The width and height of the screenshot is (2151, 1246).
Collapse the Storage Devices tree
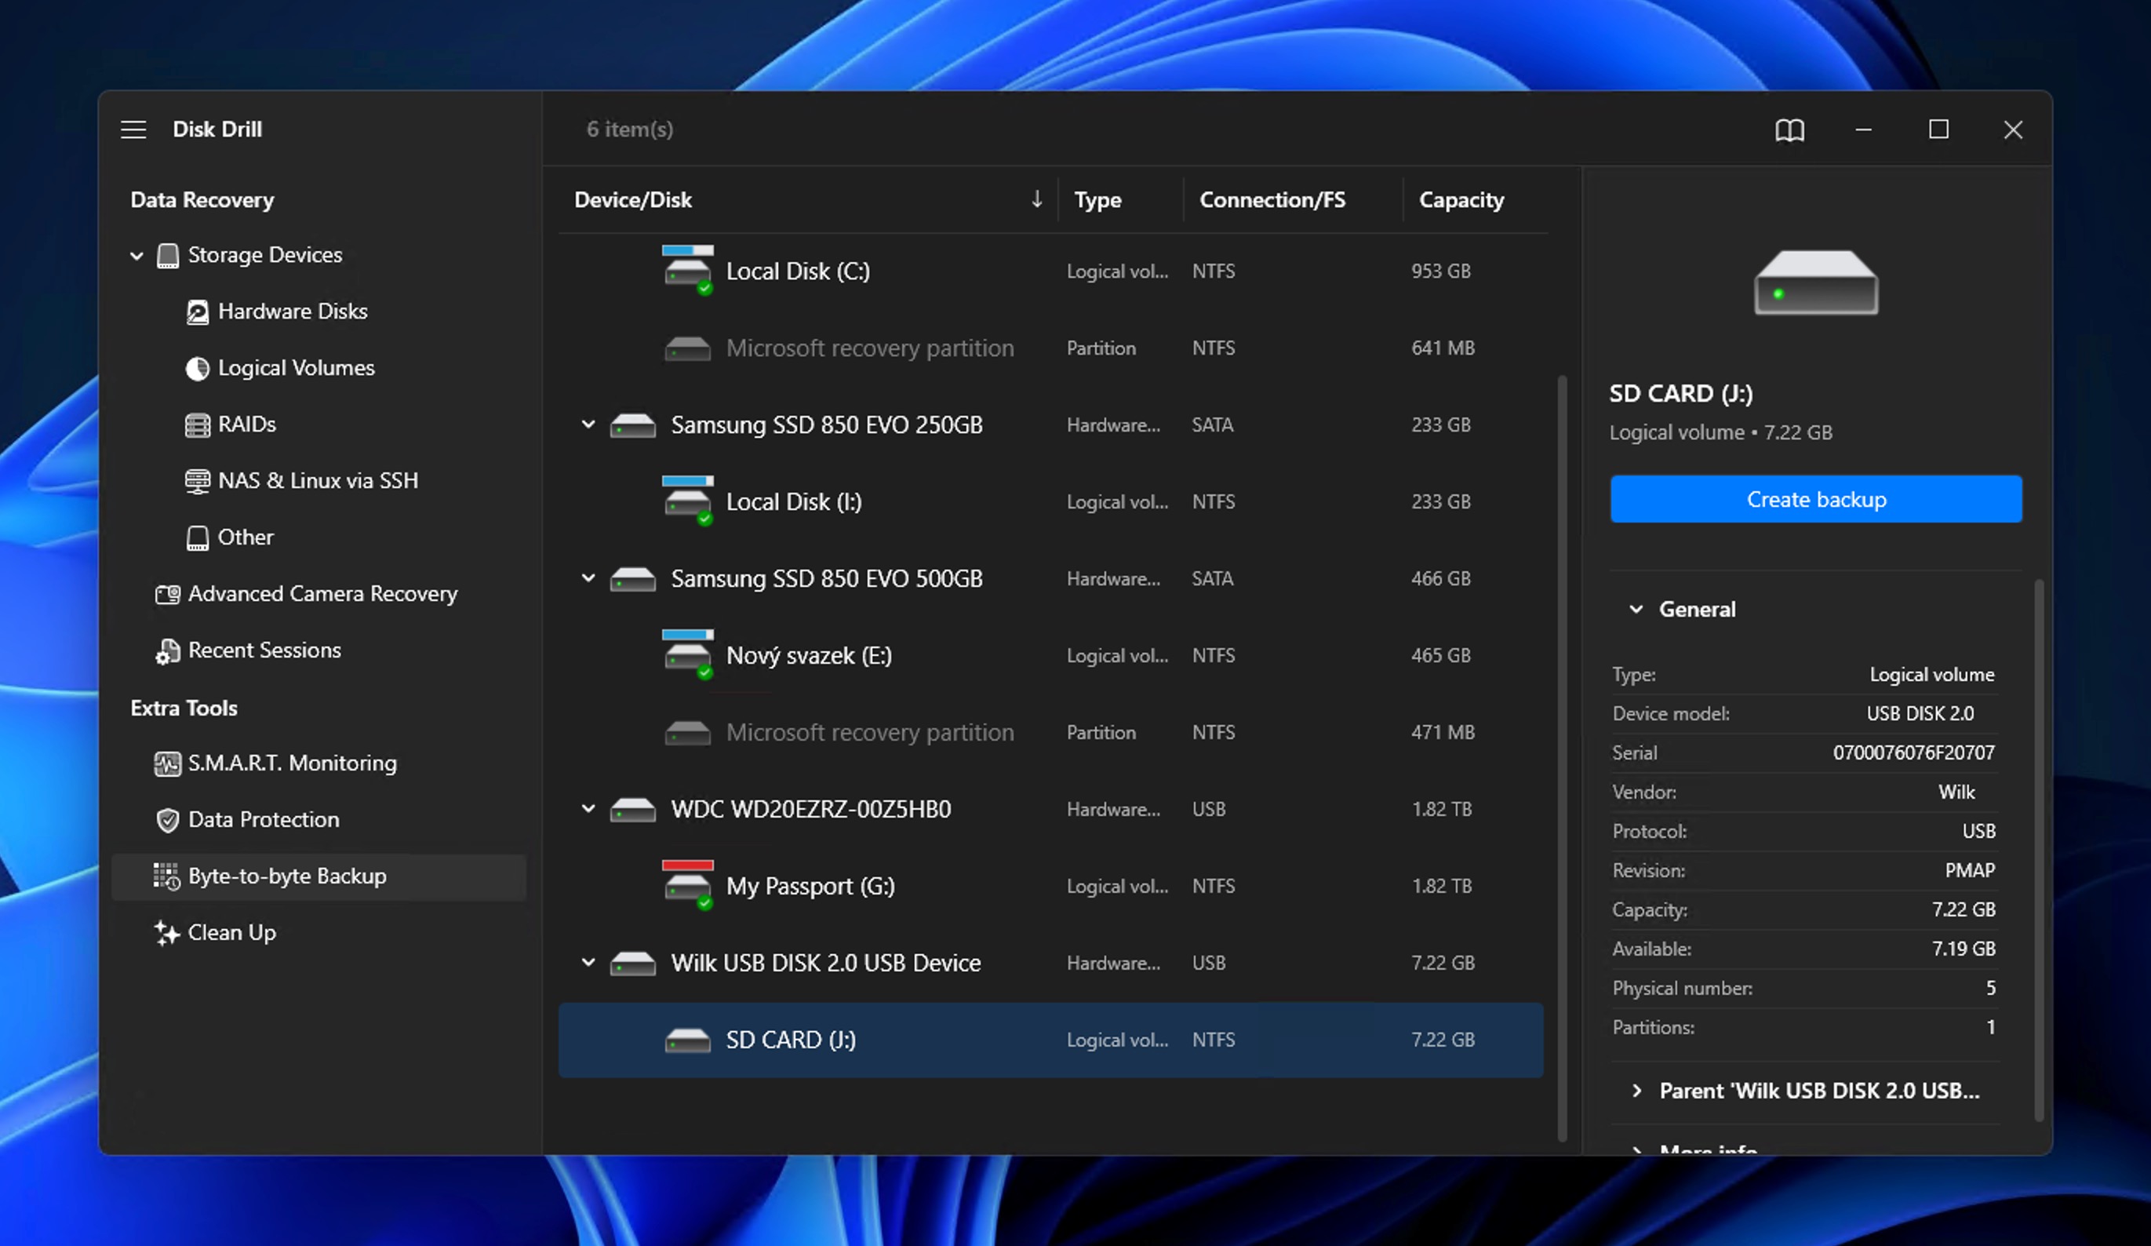[x=136, y=255]
